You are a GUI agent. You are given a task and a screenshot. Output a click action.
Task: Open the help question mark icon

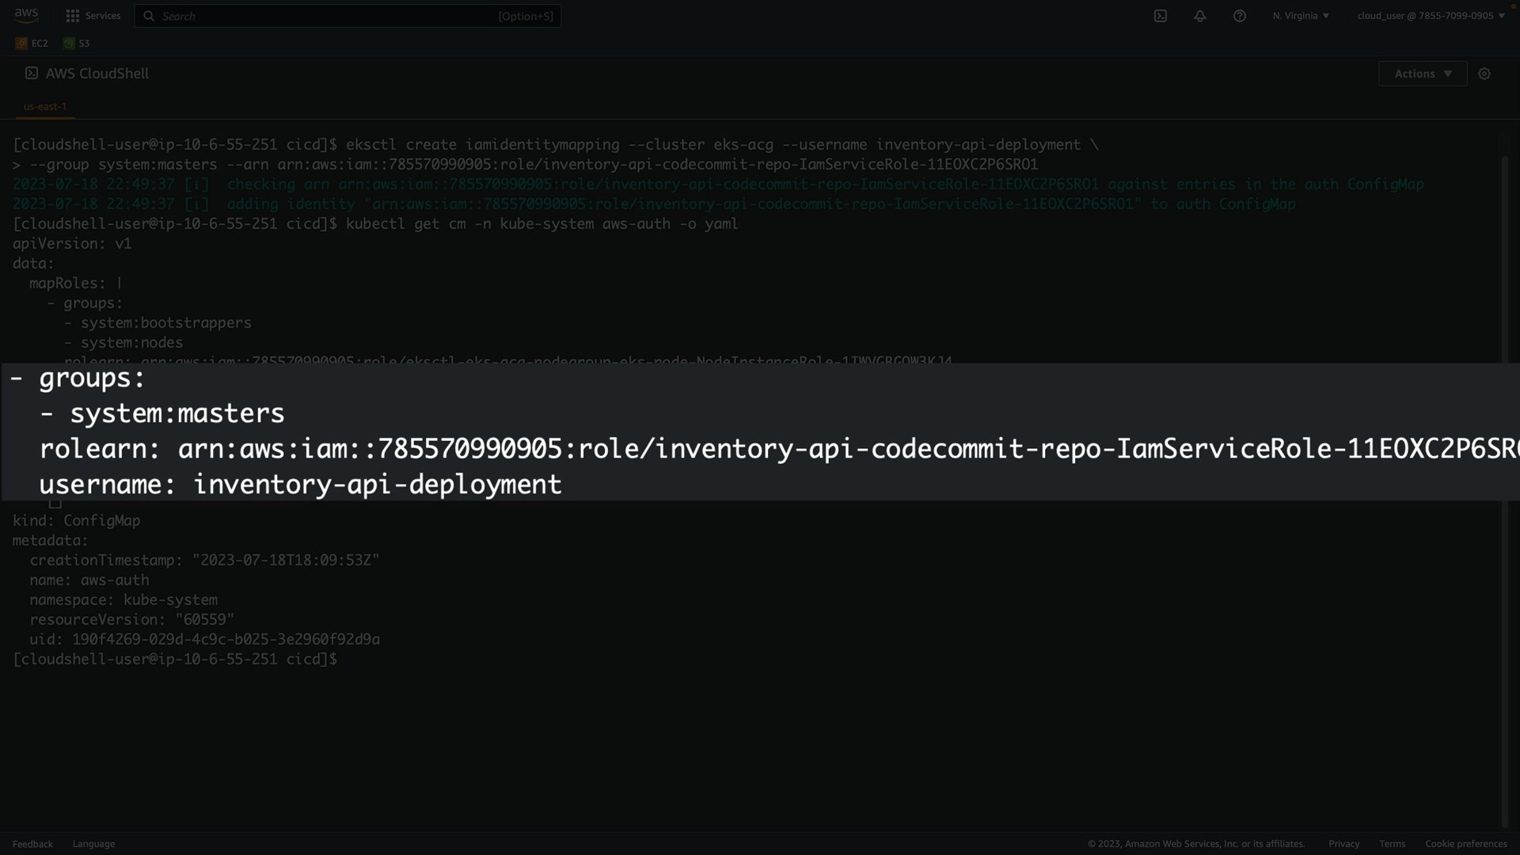tap(1240, 16)
